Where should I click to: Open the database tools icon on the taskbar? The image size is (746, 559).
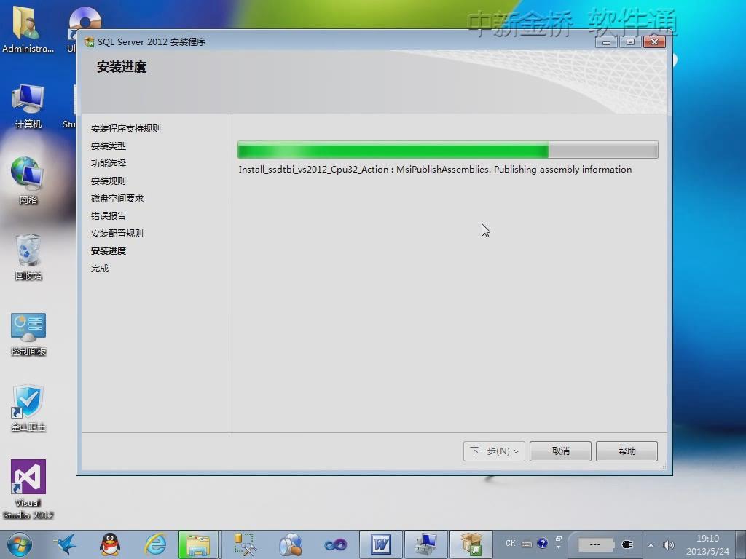245,544
